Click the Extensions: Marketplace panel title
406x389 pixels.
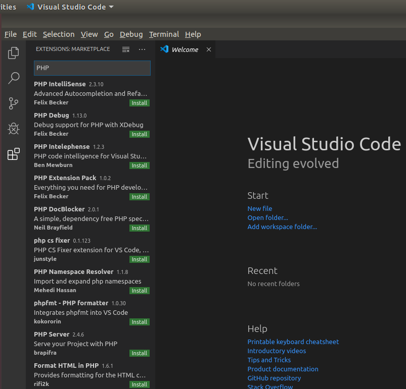pyautogui.click(x=73, y=49)
